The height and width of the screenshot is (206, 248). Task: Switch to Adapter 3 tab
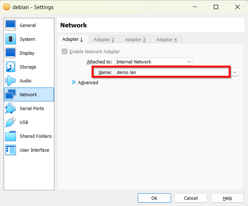click(135, 39)
